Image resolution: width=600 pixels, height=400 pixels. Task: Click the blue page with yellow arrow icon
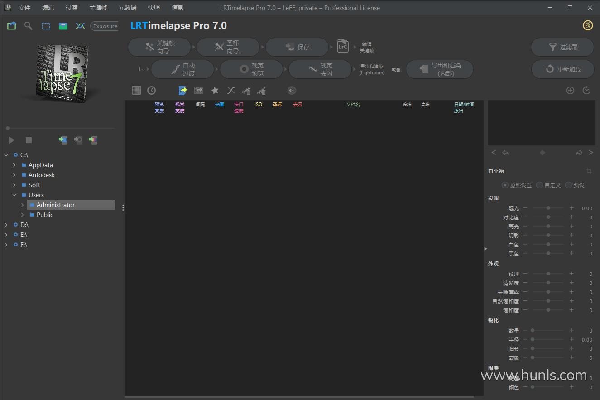point(183,90)
